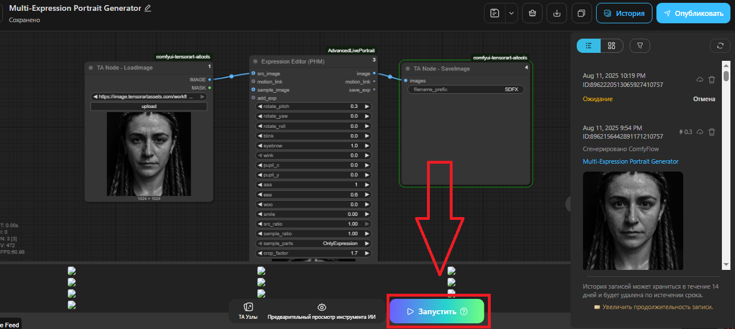Image resolution: width=735 pixels, height=329 pixels.
Task: Collapse the Expression Editor (PHM) node
Action: tap(256, 61)
